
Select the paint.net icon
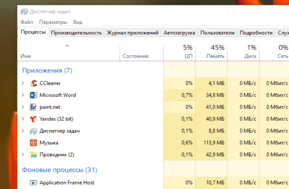[33, 107]
